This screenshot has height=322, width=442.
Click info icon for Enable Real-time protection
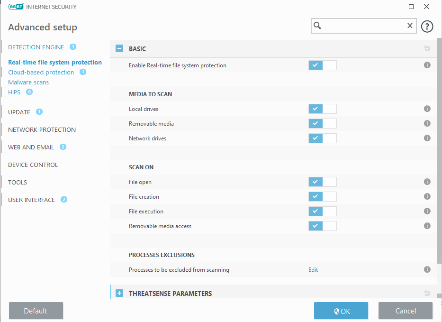[427, 65]
